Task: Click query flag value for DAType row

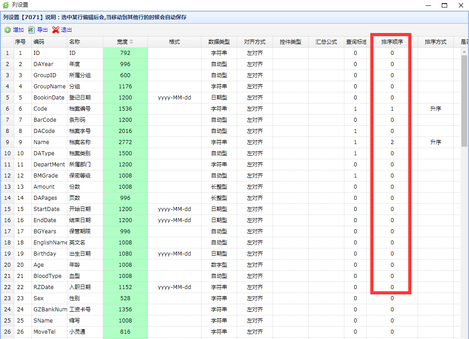Action: tap(355, 153)
